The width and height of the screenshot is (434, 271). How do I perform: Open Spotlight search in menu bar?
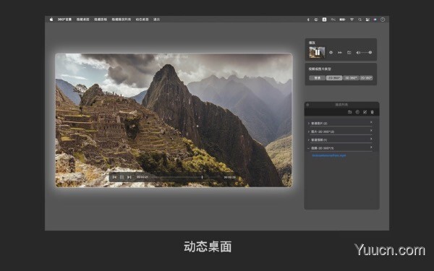point(359,20)
